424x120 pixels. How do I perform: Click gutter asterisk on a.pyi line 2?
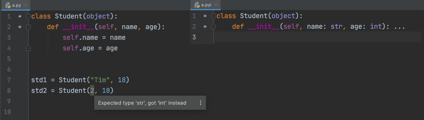[x=205, y=27]
